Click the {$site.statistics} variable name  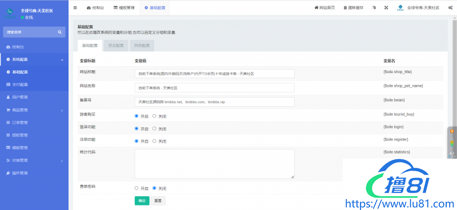click(x=396, y=152)
